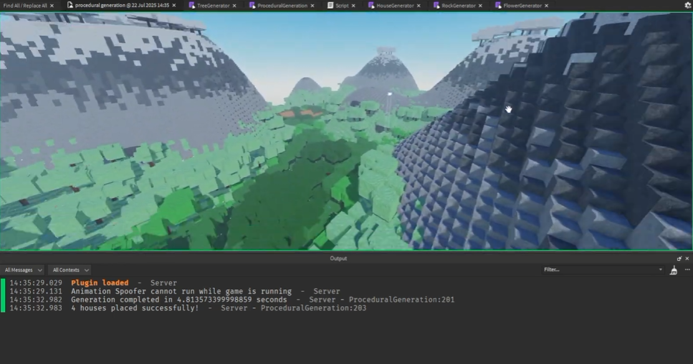Click the 14:35:29.029 timestamp
The image size is (693, 364).
(36, 283)
